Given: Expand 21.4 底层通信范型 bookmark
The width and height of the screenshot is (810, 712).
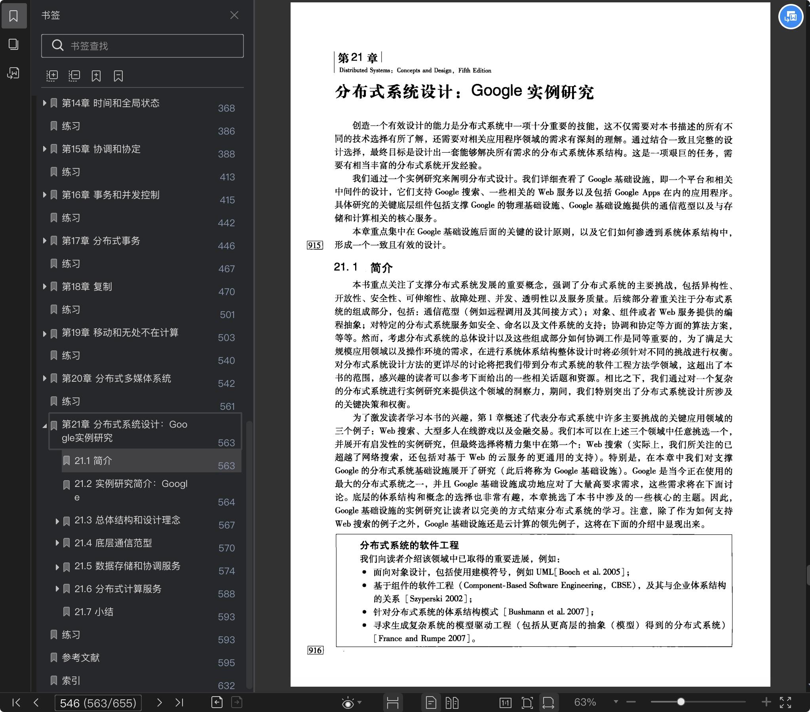Looking at the screenshot, I should coord(57,543).
